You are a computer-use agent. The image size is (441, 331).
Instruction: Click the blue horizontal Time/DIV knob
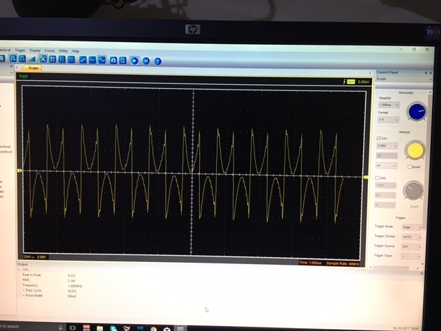(417, 112)
